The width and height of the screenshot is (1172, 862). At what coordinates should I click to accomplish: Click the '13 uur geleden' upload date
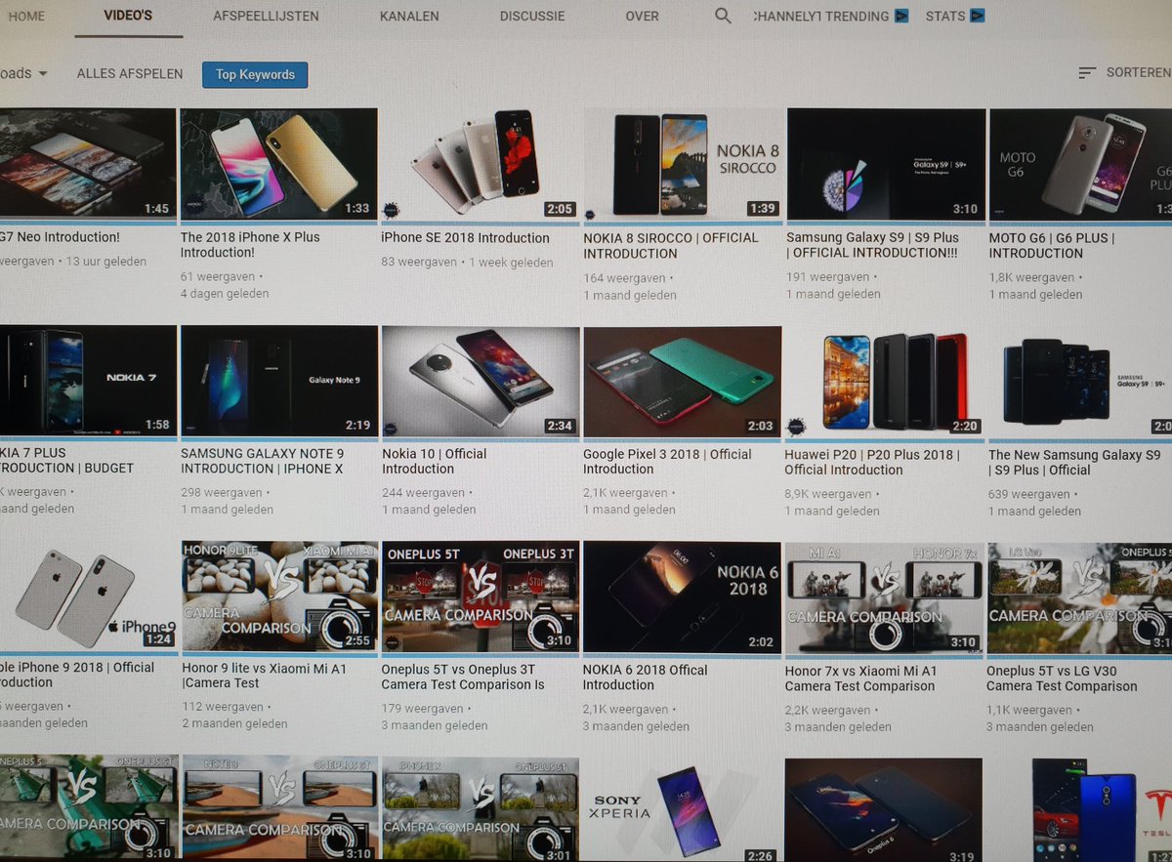106,262
